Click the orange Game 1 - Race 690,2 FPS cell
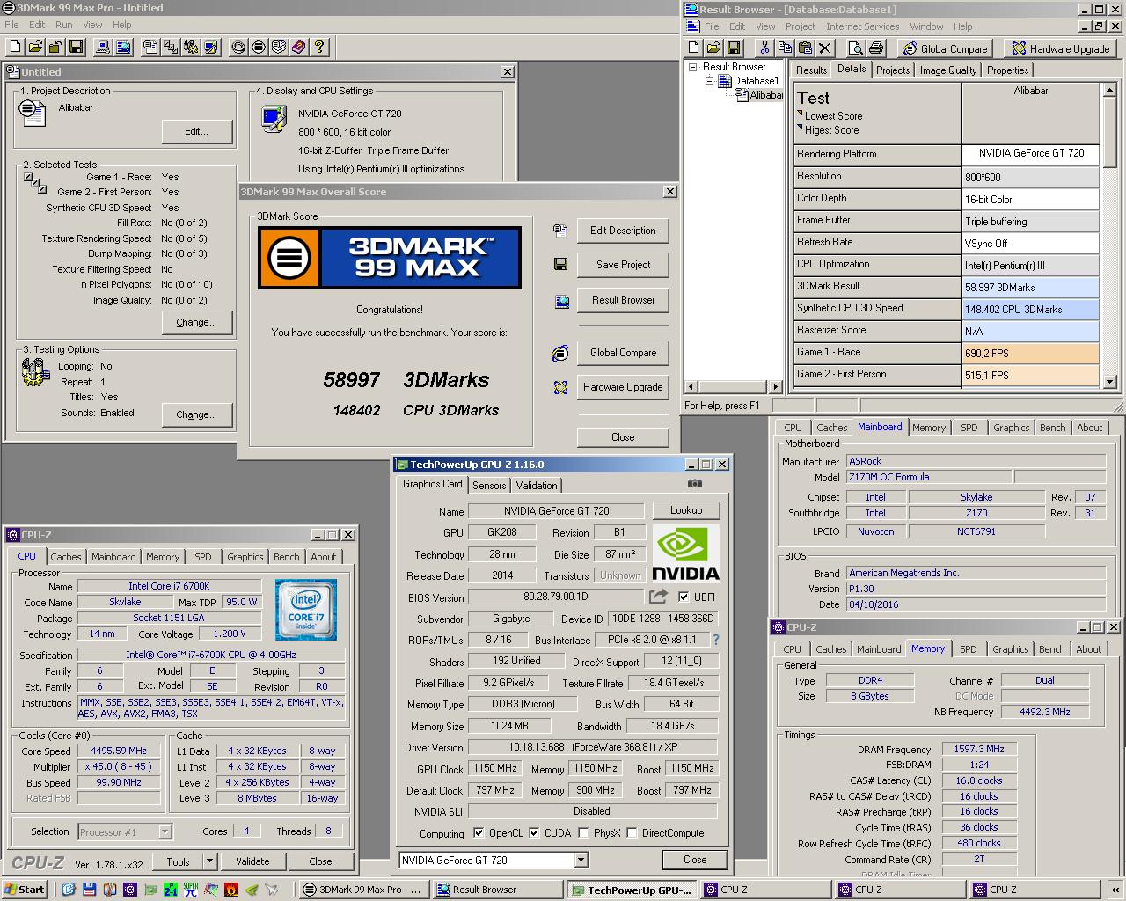The height and width of the screenshot is (901, 1126). [1030, 353]
